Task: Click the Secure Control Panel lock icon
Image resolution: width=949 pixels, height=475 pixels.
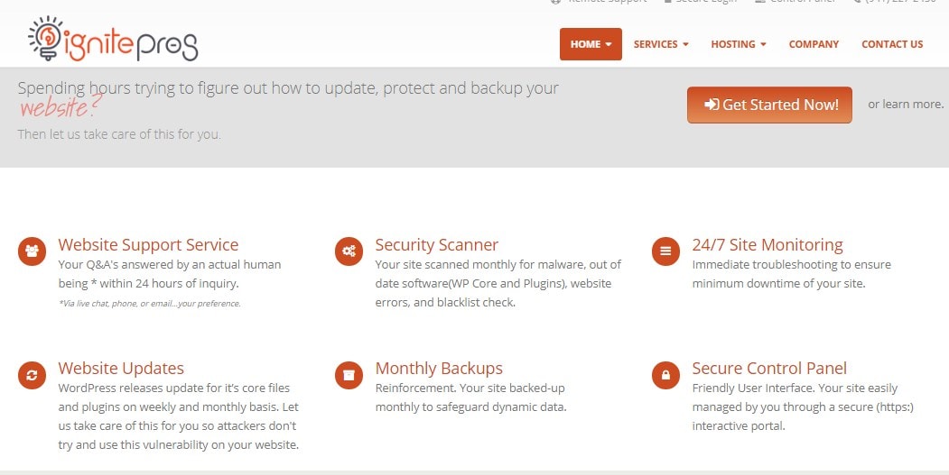Action: [x=665, y=375]
